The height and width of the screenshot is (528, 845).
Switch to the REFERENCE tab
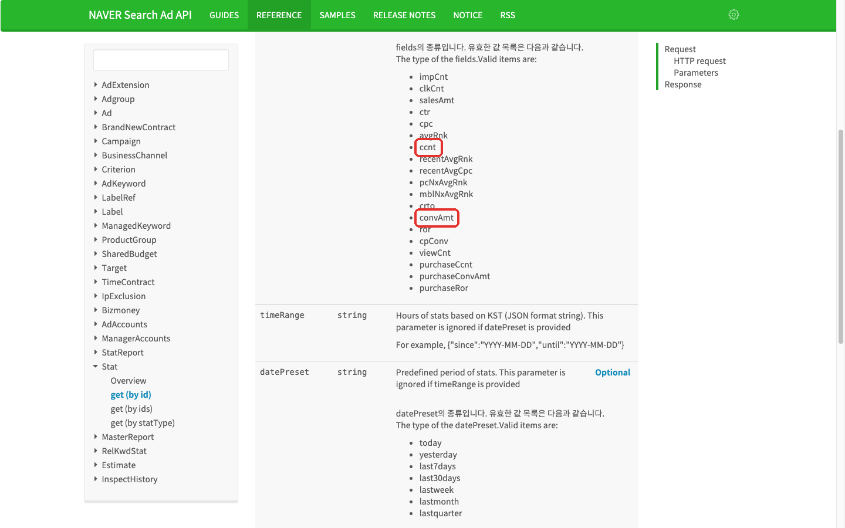pyautogui.click(x=279, y=15)
